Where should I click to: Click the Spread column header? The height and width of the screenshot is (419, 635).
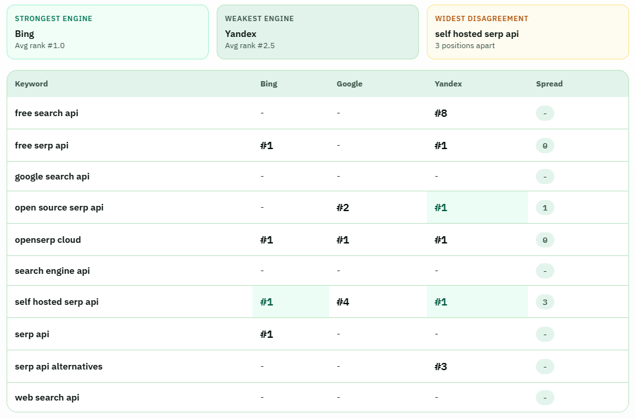click(x=549, y=84)
